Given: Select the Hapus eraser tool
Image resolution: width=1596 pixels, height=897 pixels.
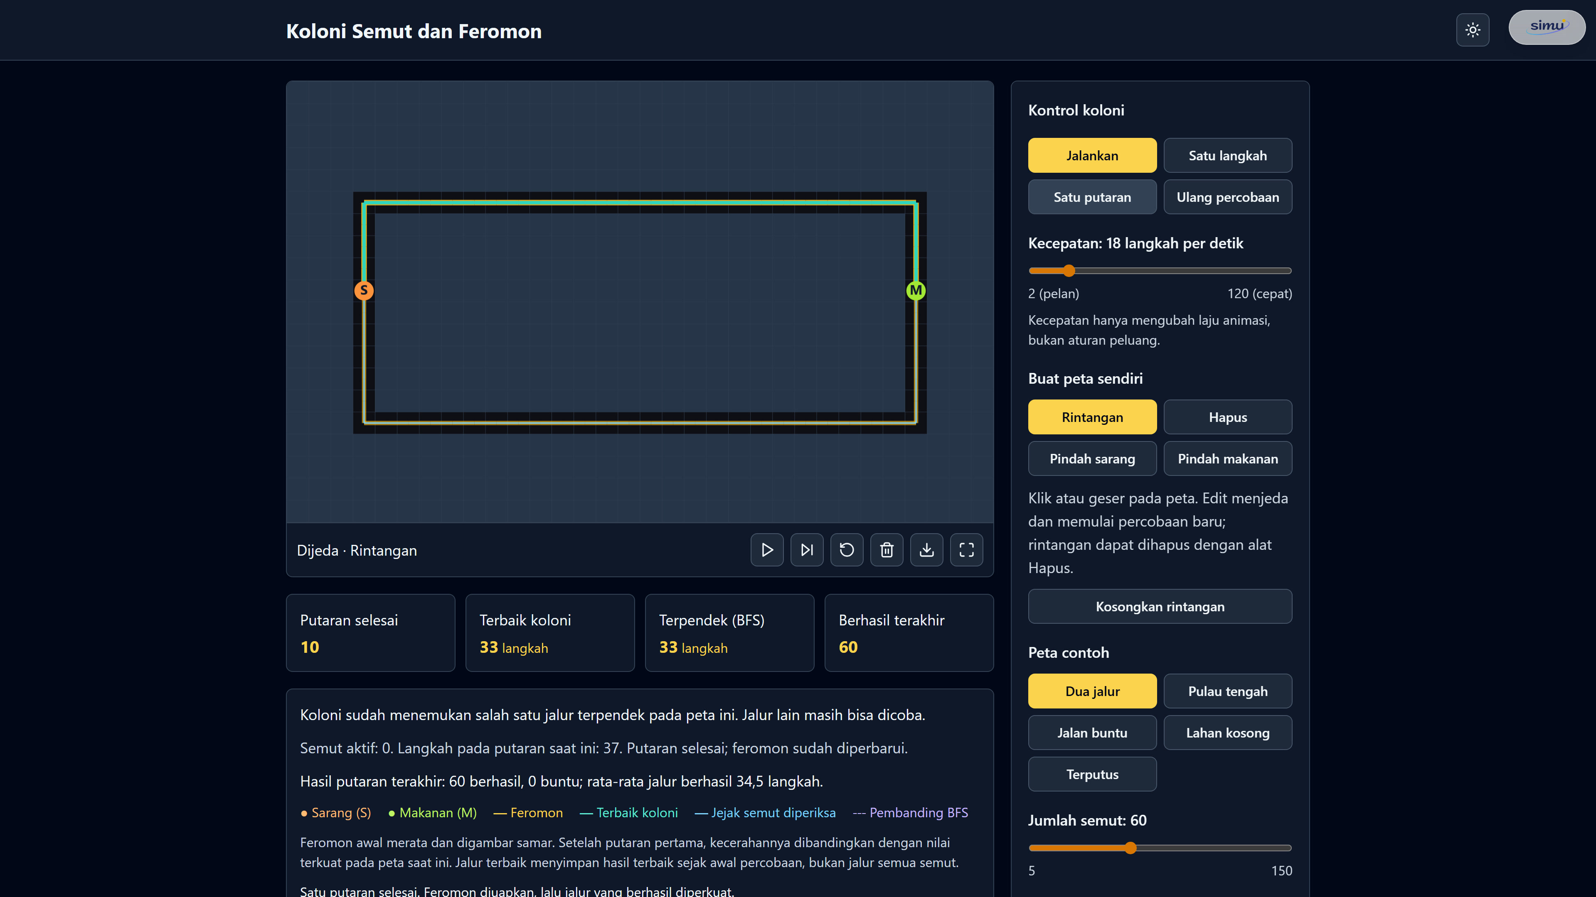Looking at the screenshot, I should (x=1227, y=417).
